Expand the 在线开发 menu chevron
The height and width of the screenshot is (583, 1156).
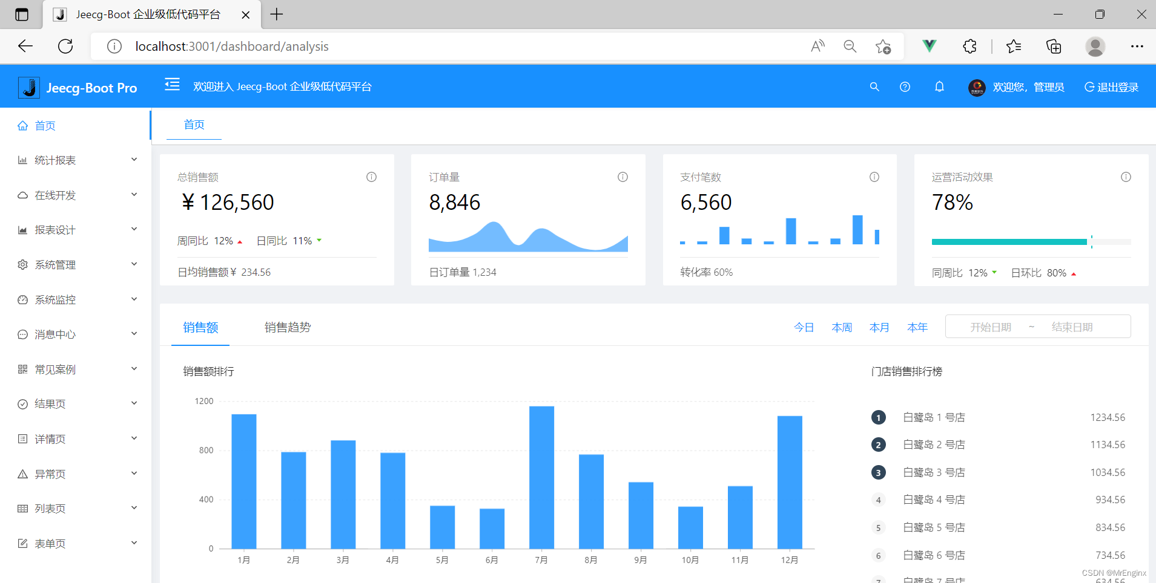coord(134,195)
